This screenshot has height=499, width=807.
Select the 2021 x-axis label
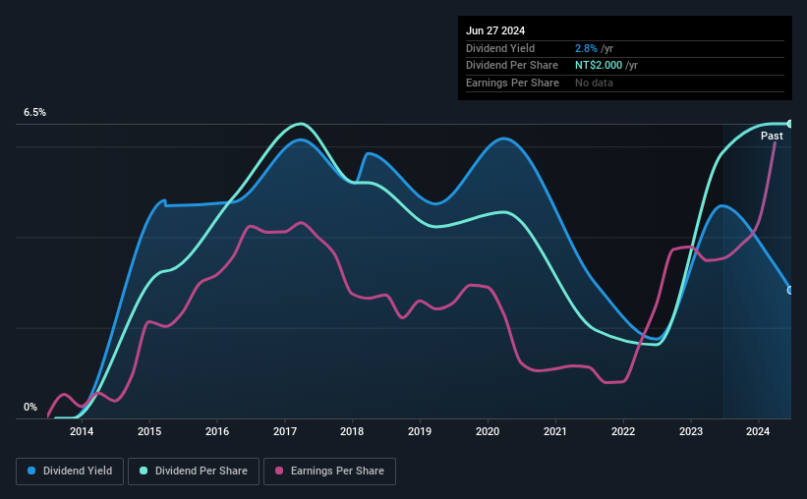point(555,431)
